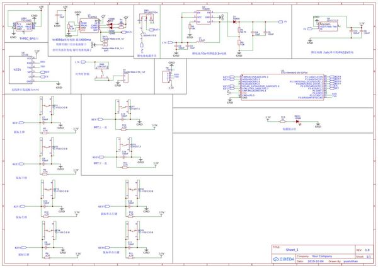Select the H2 header connector symbol
Screen dimensions: 378x268
point(167,76)
